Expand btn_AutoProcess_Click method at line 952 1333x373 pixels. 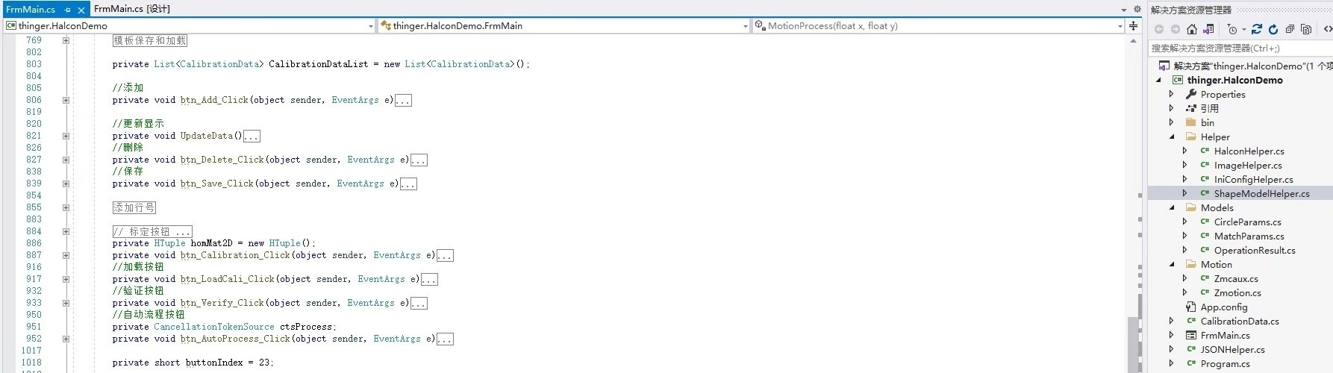click(x=66, y=339)
